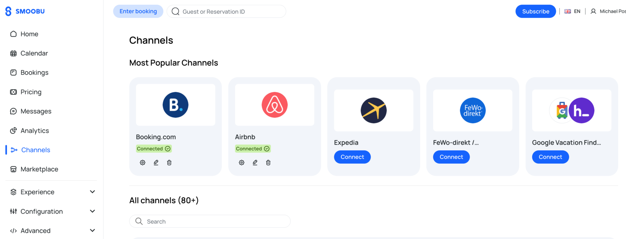Click the Airbnb channel name

245,137
